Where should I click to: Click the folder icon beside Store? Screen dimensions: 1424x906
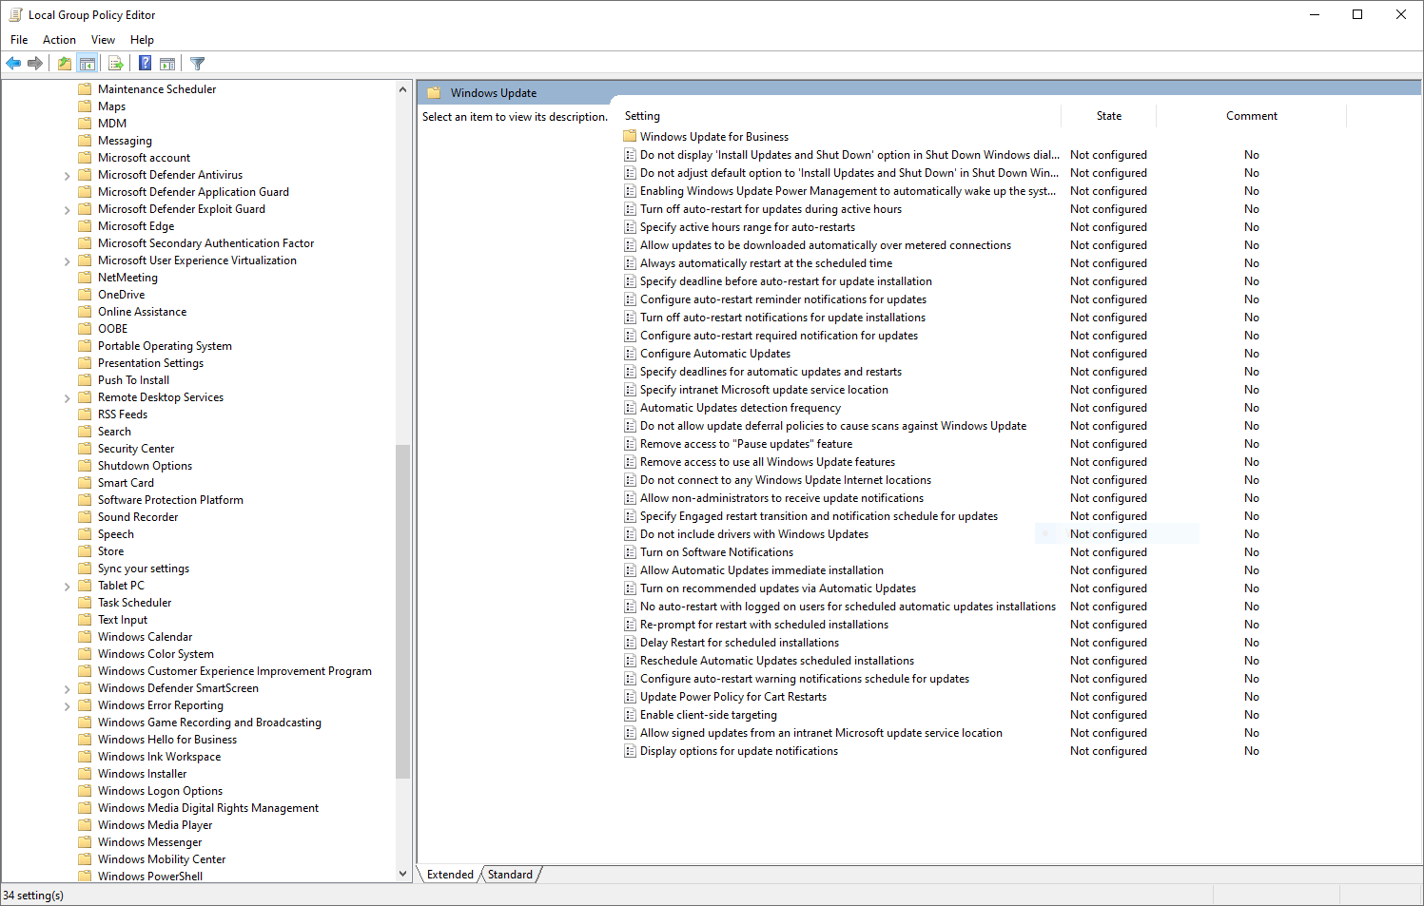85,551
